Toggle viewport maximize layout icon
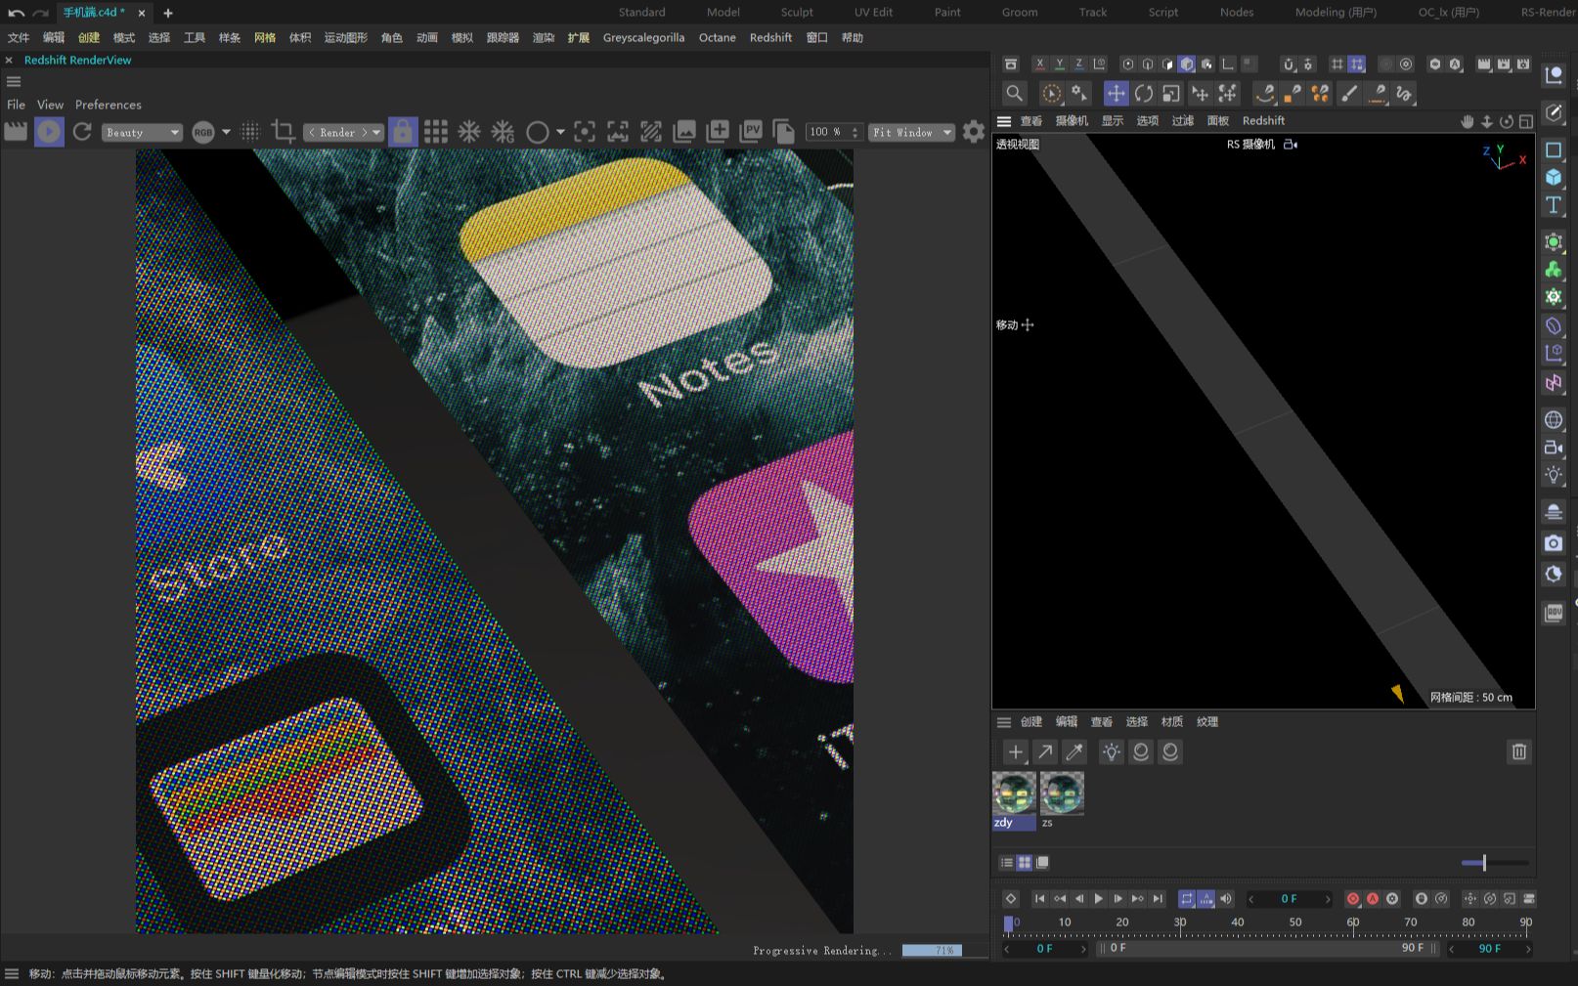Viewport: 1578px width, 986px height. click(1525, 121)
